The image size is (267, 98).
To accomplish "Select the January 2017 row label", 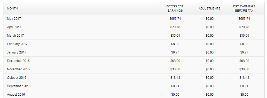I will [x=16, y=52].
